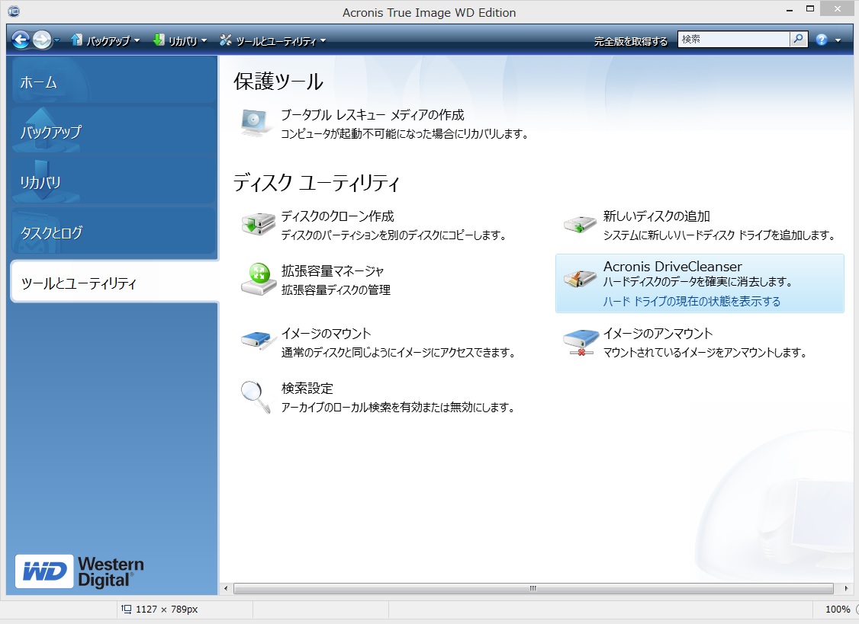Select ホーム in the sidebar
Screen dimensions: 859x624
[x=114, y=81]
